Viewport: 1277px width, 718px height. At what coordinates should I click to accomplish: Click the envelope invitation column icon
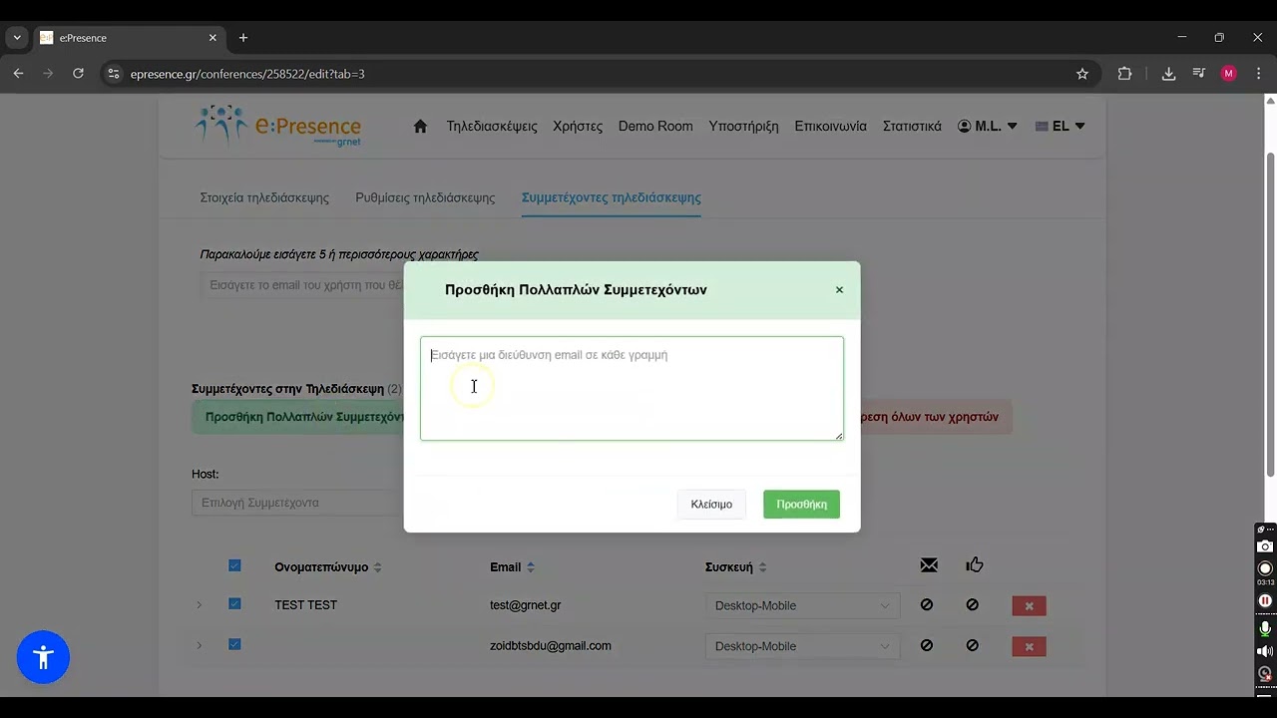click(x=929, y=565)
